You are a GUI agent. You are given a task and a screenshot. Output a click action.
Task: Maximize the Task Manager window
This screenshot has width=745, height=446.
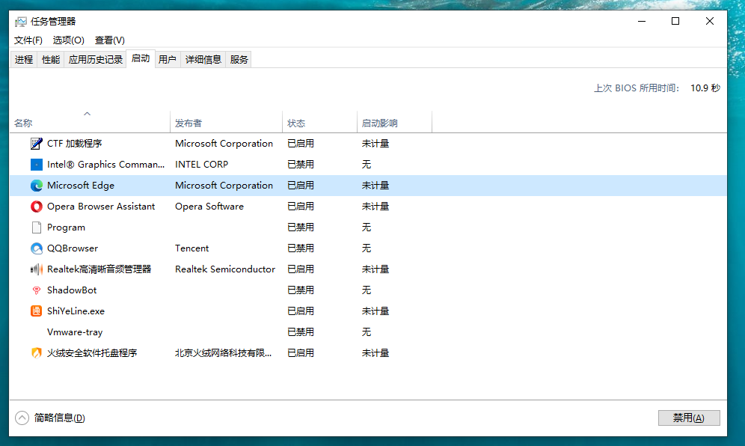[x=675, y=22]
